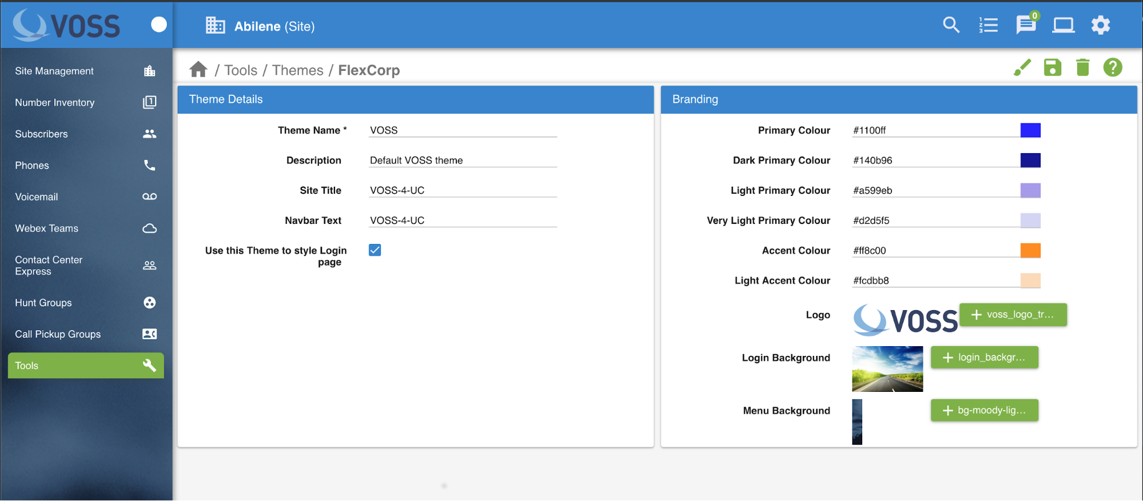
Task: Delete the theme with trash icon
Action: [x=1083, y=67]
